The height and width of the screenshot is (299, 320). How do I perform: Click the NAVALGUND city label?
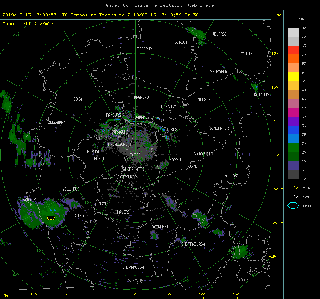118,144
